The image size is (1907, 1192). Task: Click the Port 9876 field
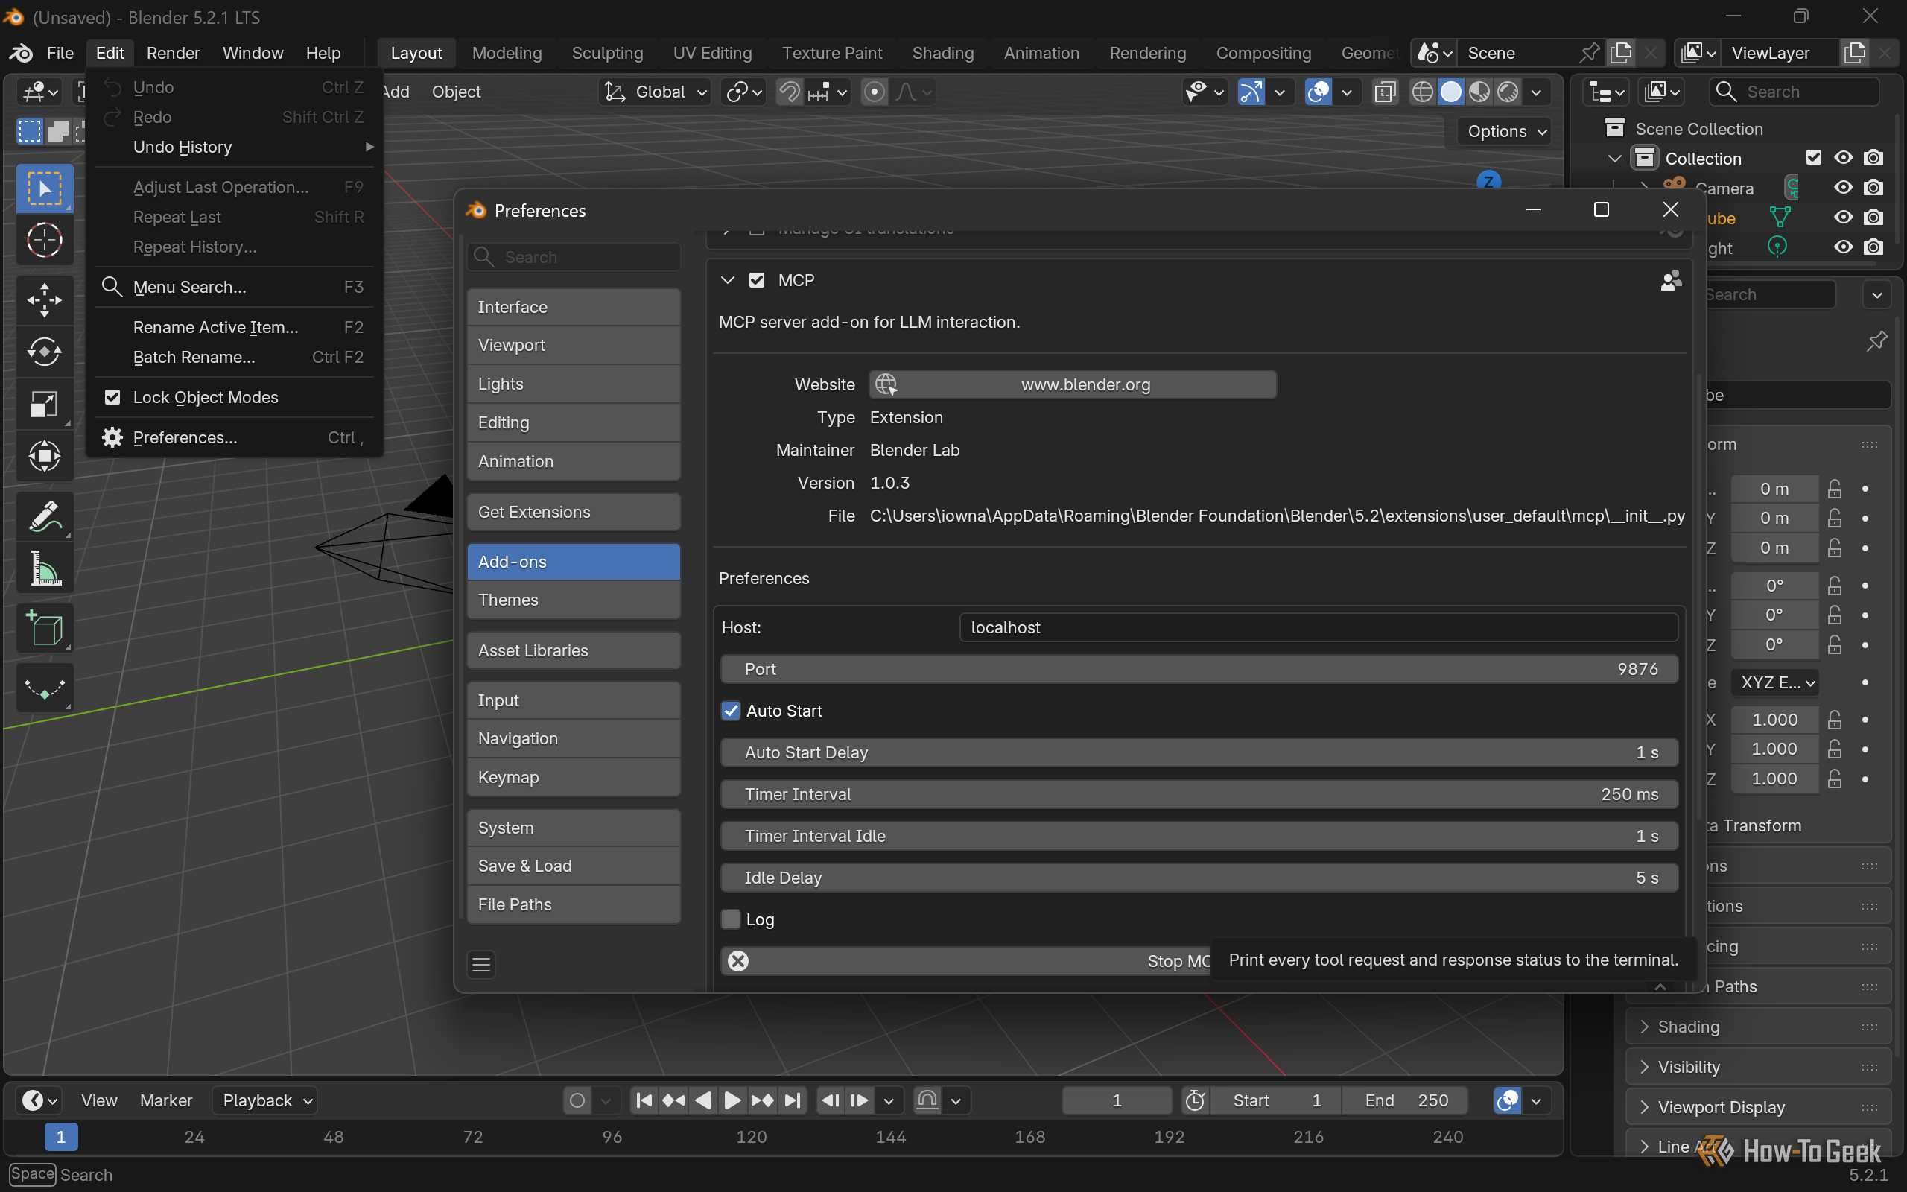coord(1199,669)
